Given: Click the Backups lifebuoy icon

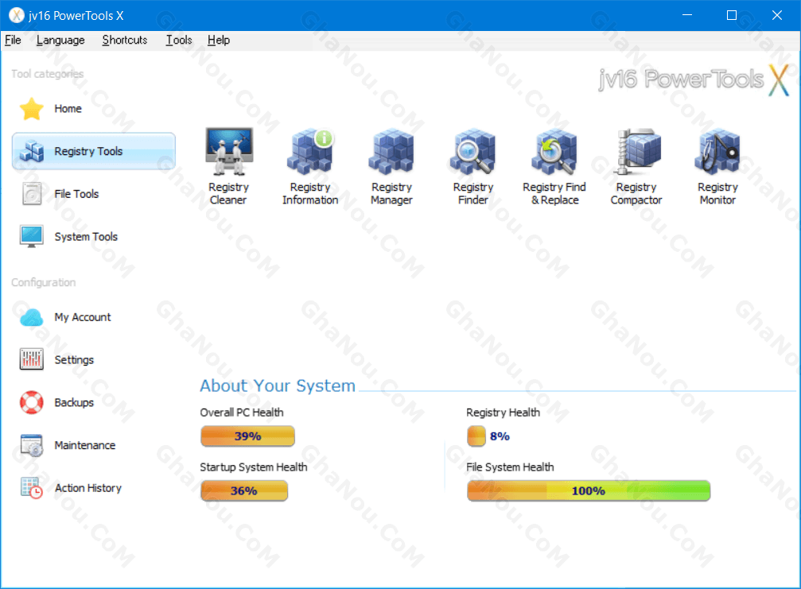Looking at the screenshot, I should click(x=32, y=402).
